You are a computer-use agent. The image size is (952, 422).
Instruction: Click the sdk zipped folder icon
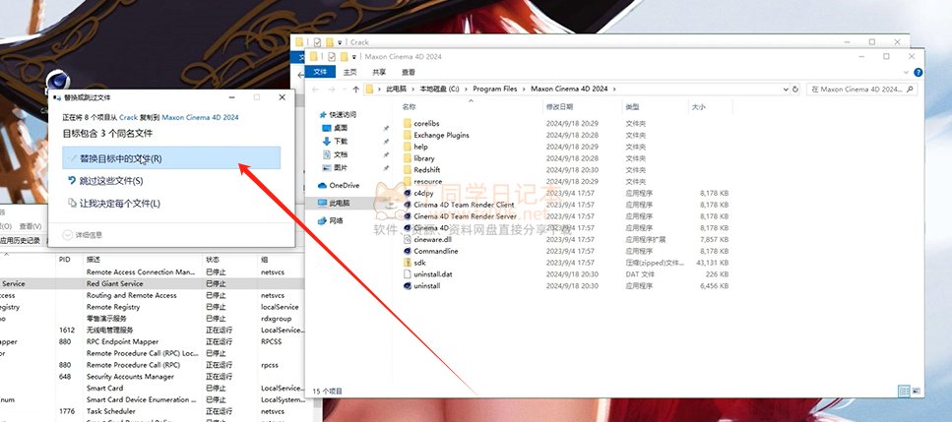pyautogui.click(x=408, y=263)
